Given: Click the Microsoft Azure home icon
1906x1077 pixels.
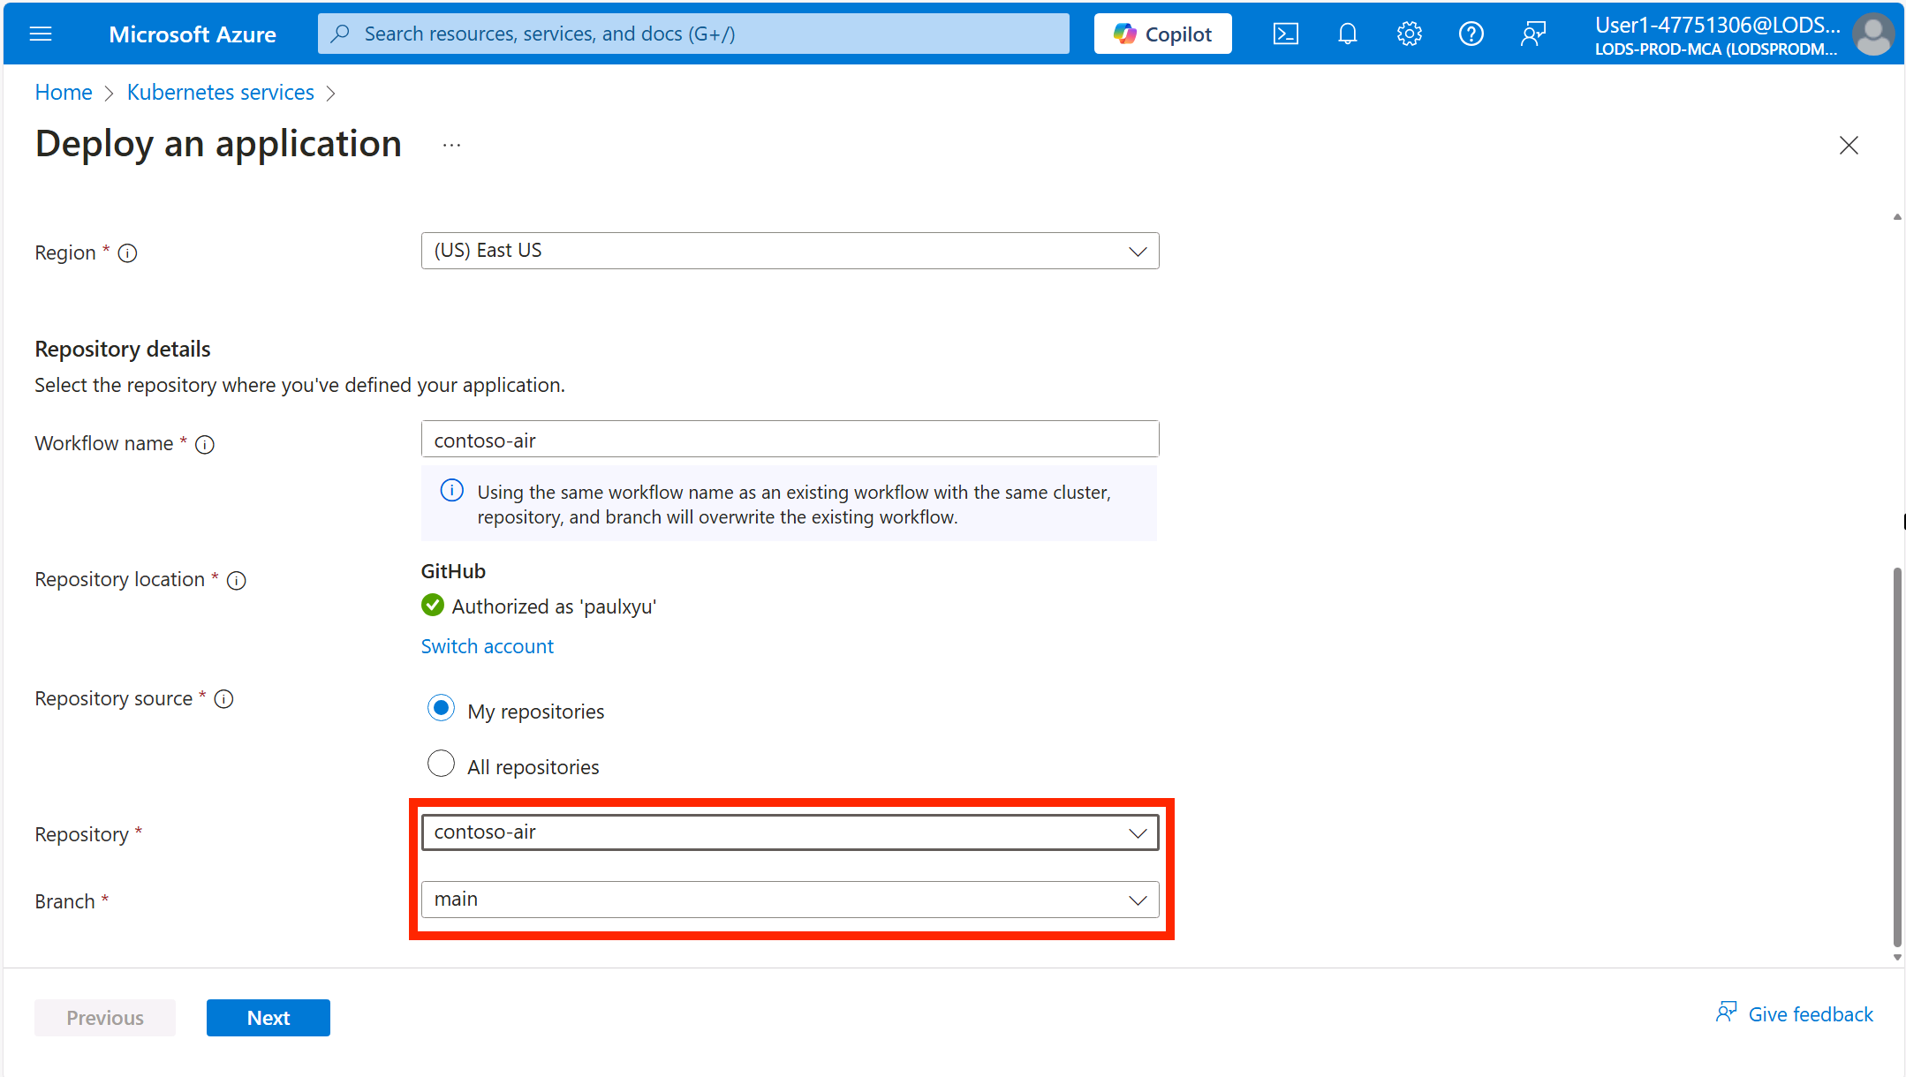Looking at the screenshot, I should [193, 33].
